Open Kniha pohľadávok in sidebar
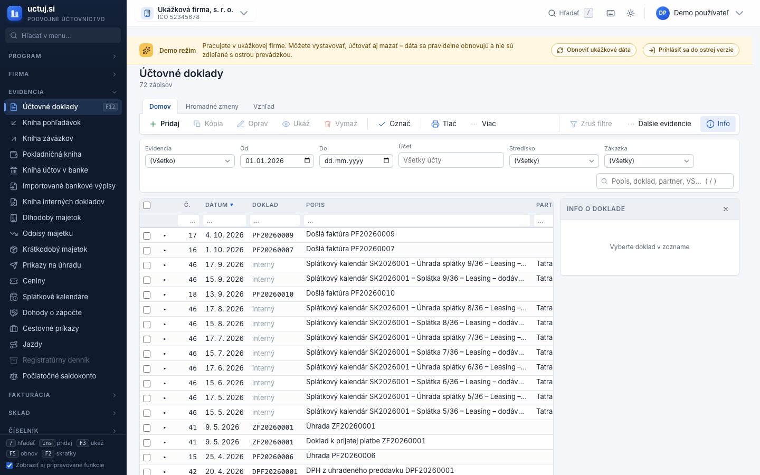The width and height of the screenshot is (760, 475). [63, 122]
